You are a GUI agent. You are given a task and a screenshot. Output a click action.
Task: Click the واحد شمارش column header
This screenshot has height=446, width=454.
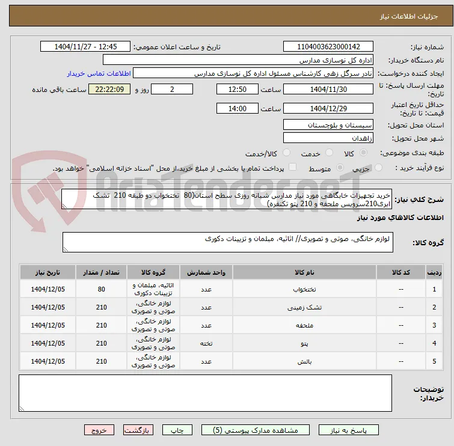(206, 272)
